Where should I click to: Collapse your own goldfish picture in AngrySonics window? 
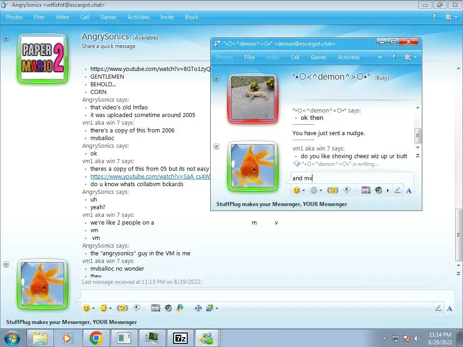pos(6,264)
